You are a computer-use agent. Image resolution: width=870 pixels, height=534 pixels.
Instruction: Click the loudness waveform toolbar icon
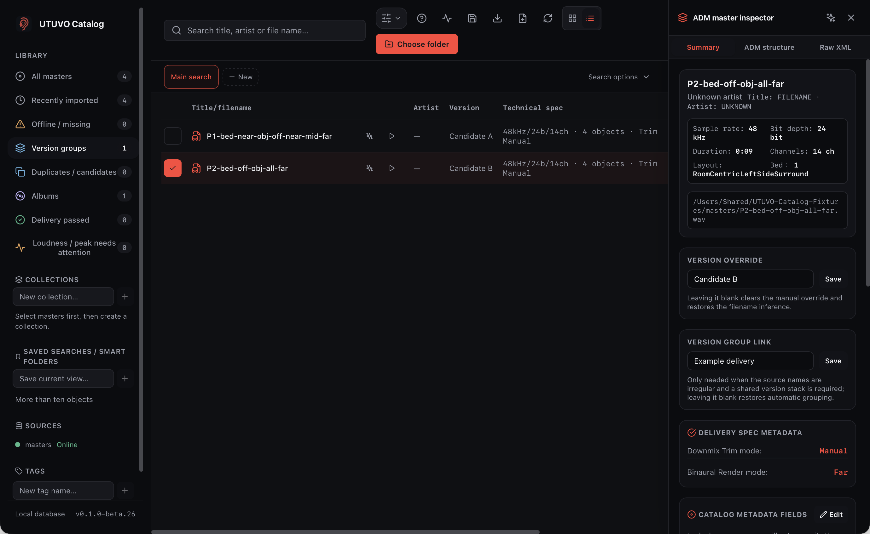[x=447, y=18]
